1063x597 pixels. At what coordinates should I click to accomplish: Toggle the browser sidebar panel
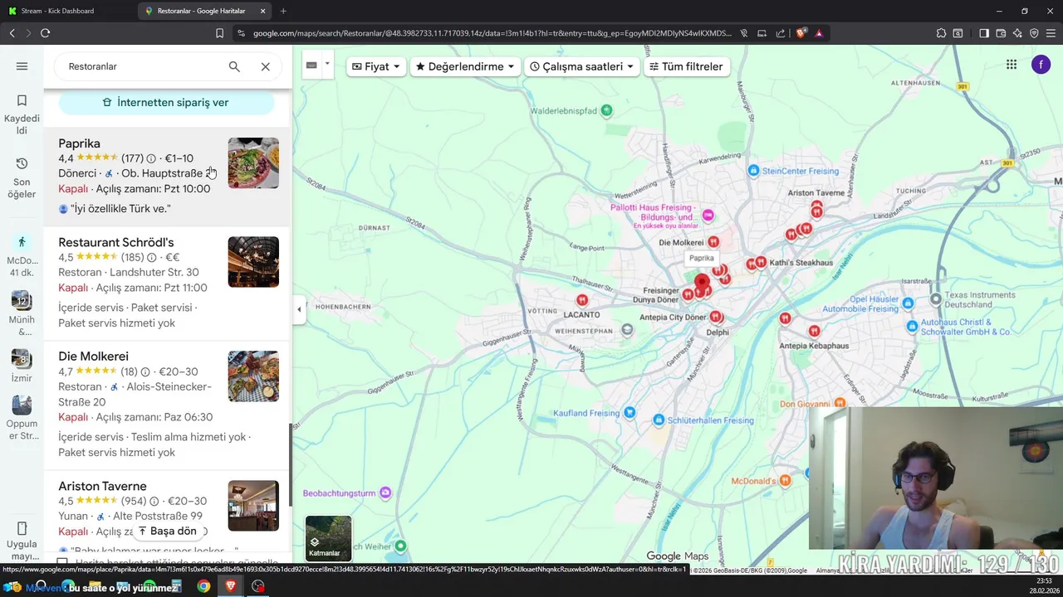pyautogui.click(x=984, y=33)
